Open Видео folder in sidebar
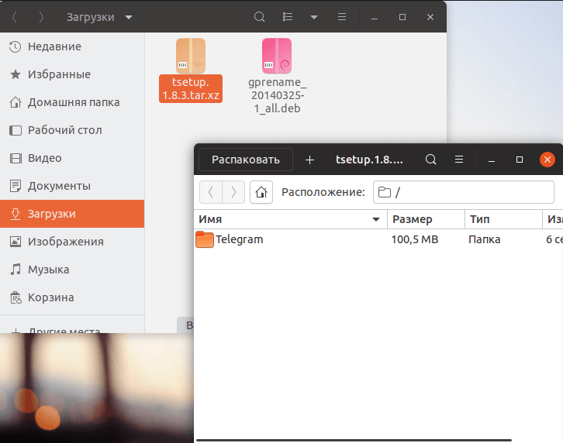 pos(72,158)
